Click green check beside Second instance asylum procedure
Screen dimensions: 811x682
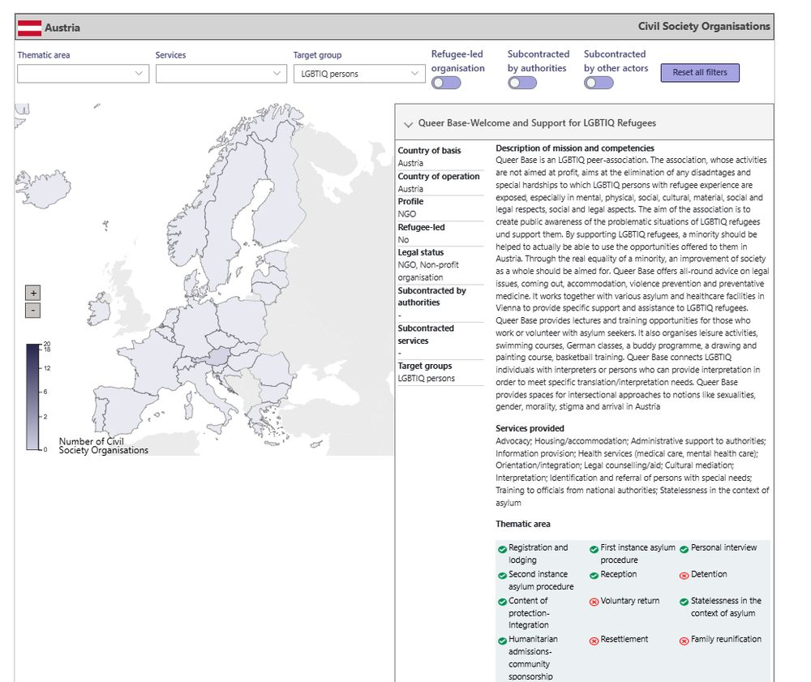point(502,576)
